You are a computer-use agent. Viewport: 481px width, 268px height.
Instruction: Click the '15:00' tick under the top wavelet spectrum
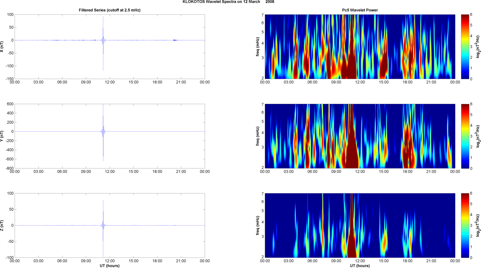tap(384, 82)
